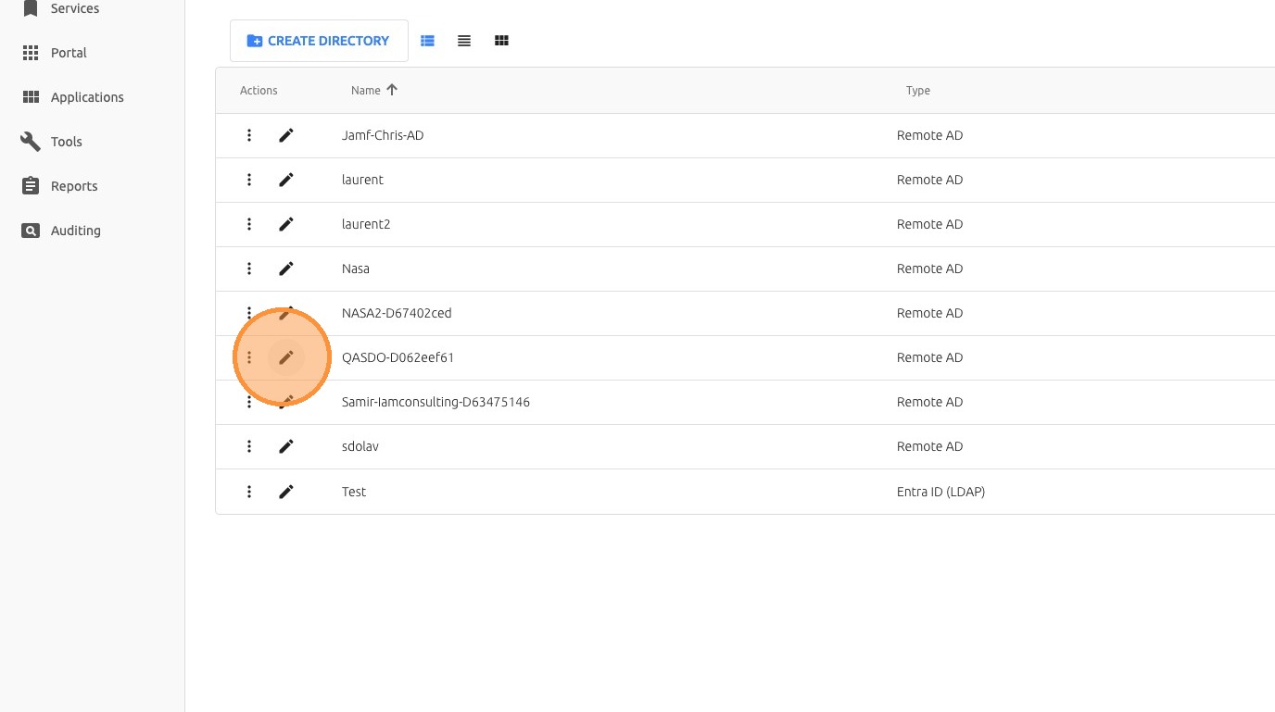1275x712 pixels.
Task: Click the Applications grid icon
Action: tap(31, 97)
